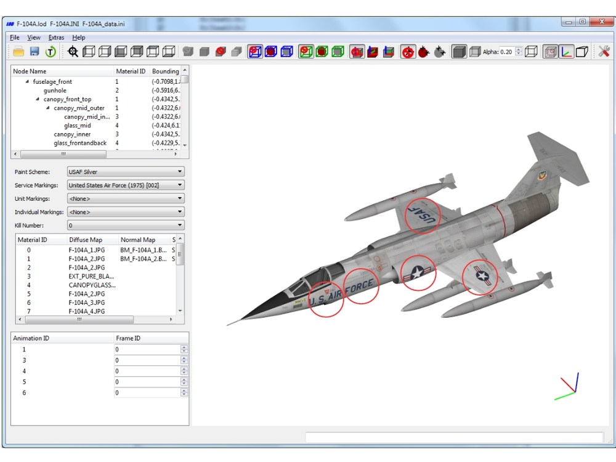Select the gray cube with colored axes icon
Viewport: 616px width, 462px height.
[389, 52]
